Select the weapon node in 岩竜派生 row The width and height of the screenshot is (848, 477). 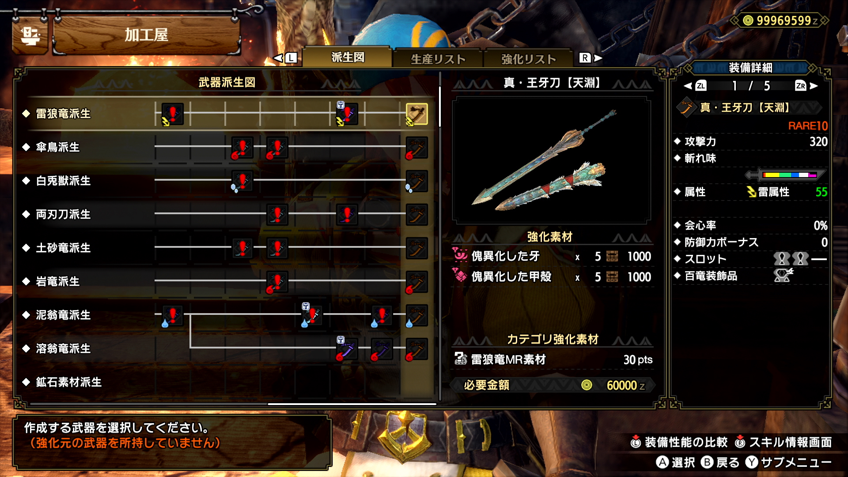coord(277,282)
